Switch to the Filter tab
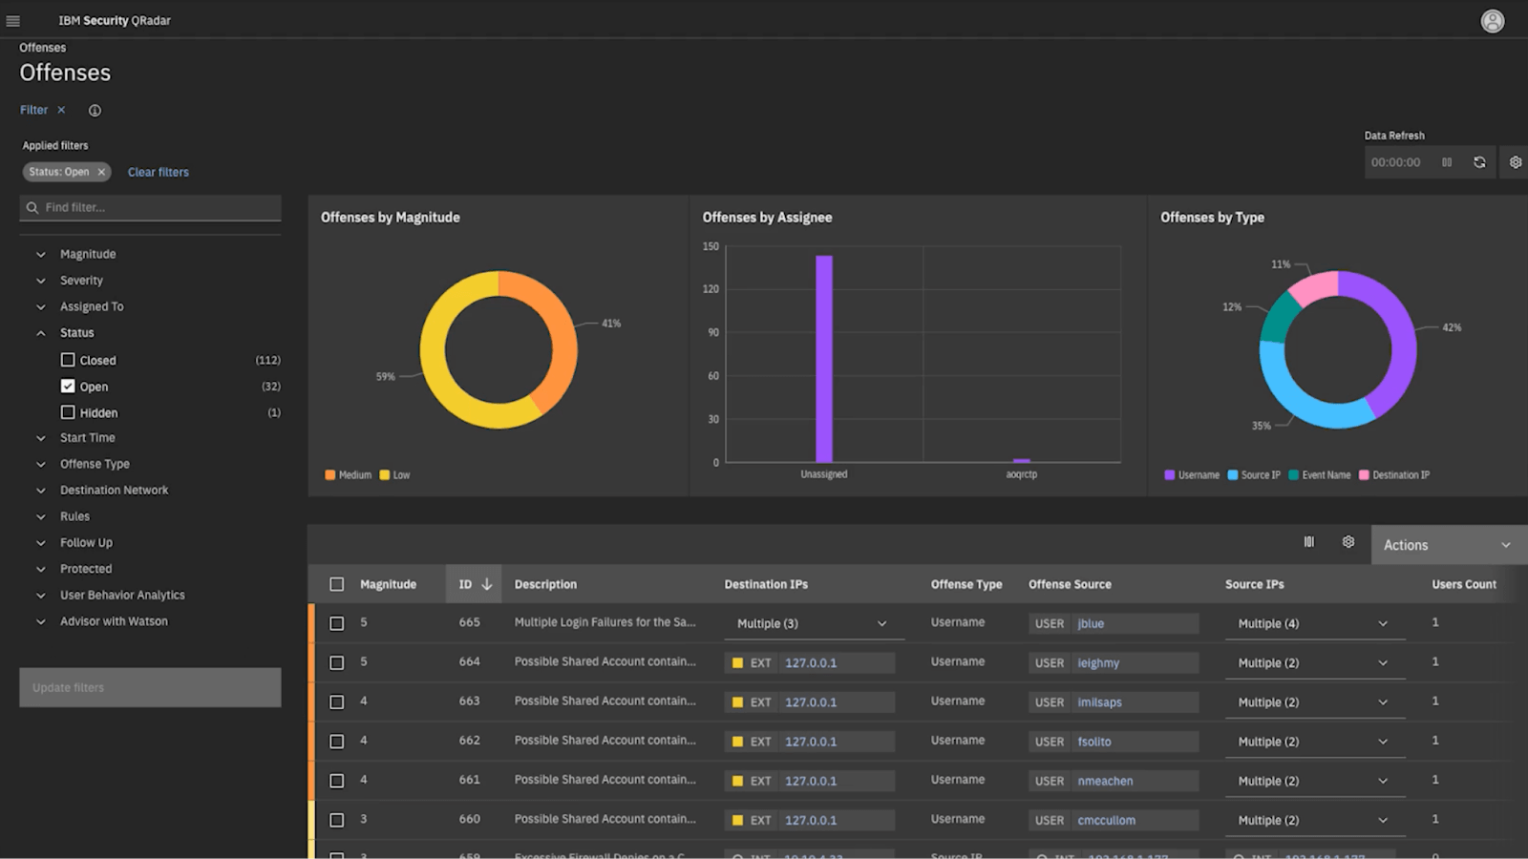 [32, 110]
